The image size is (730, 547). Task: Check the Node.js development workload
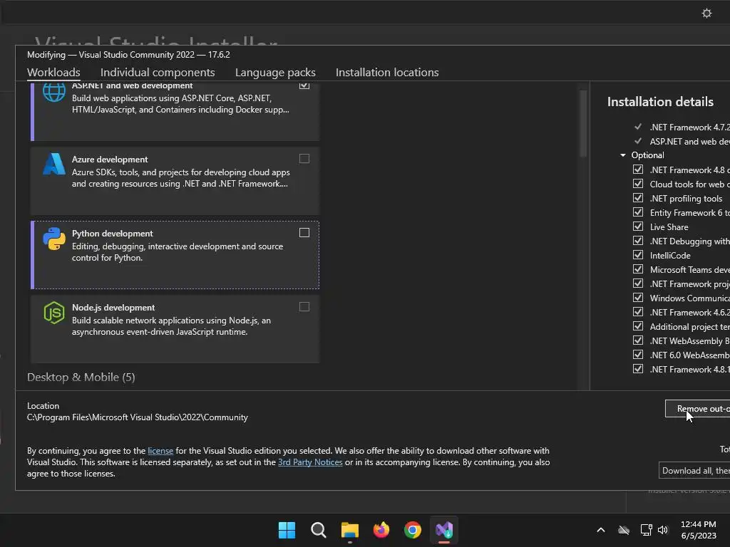pos(304,307)
